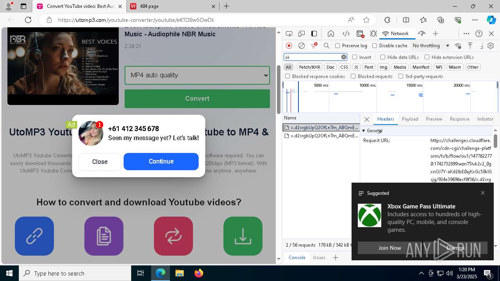500x281 pixels.
Task: Open the Performance tool gauge icon
Action: 421,34
